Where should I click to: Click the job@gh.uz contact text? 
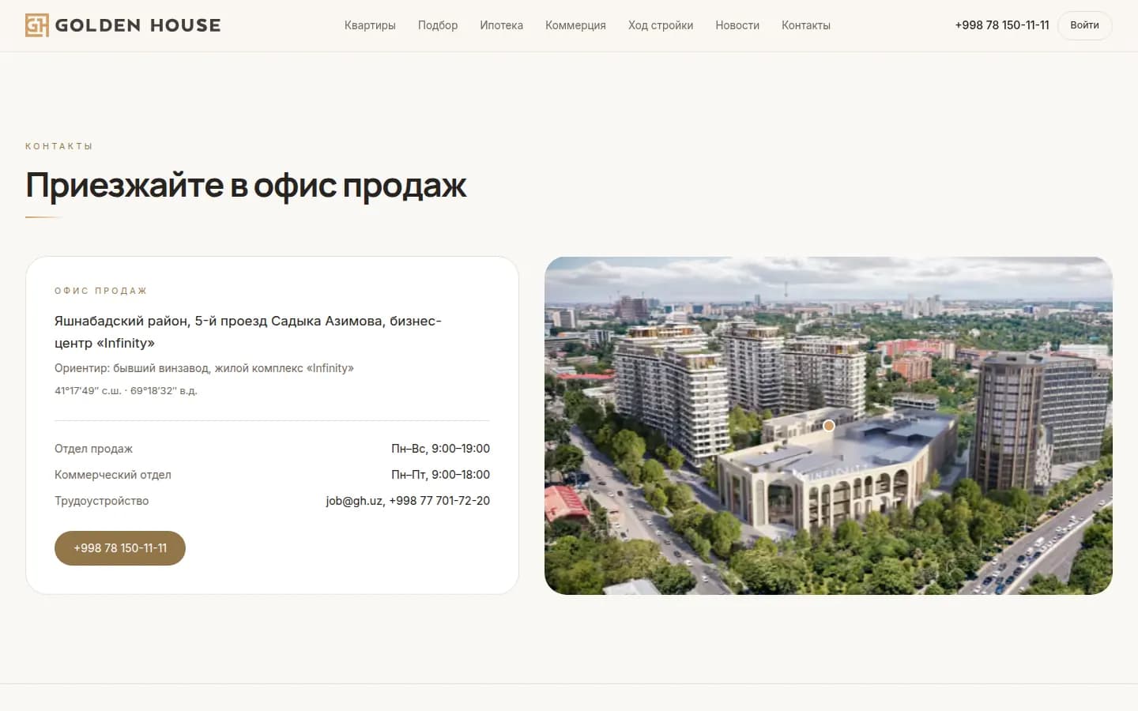click(x=354, y=501)
